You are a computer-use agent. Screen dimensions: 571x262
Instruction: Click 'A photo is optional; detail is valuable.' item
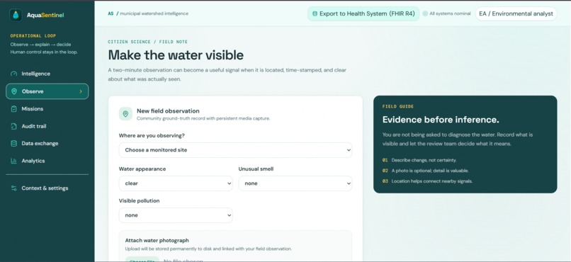pyautogui.click(x=430, y=171)
